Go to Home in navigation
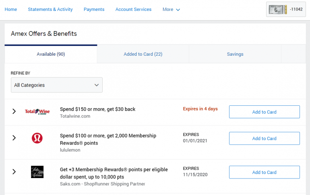Screen dimensions: 310x195 click(10, 9)
